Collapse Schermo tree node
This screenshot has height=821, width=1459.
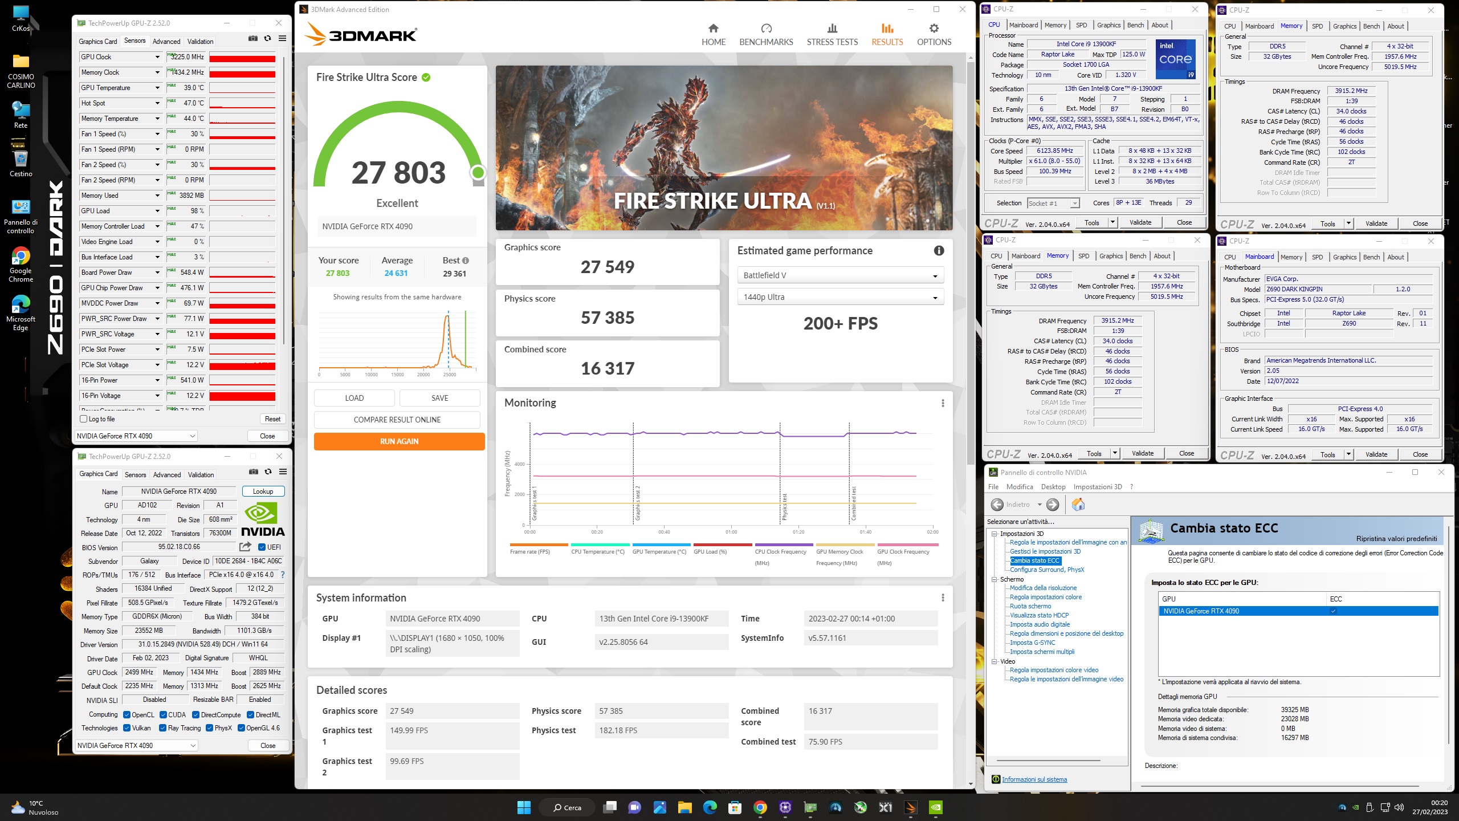click(x=994, y=579)
